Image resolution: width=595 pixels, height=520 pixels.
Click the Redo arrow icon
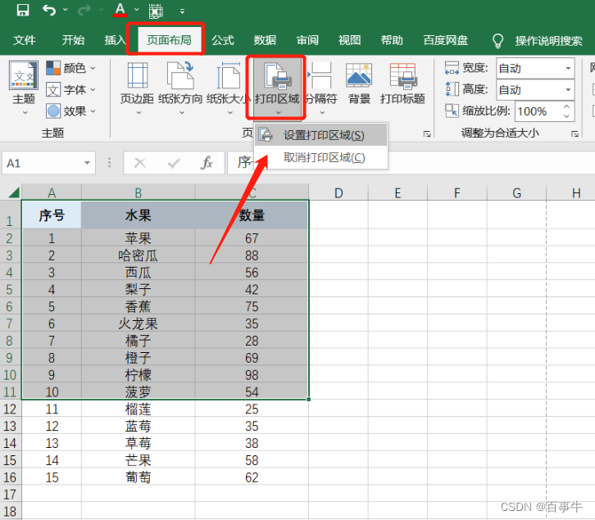coord(84,11)
